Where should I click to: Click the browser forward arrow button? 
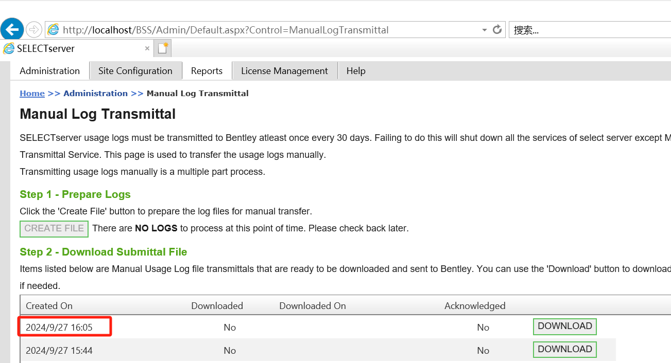coord(33,29)
